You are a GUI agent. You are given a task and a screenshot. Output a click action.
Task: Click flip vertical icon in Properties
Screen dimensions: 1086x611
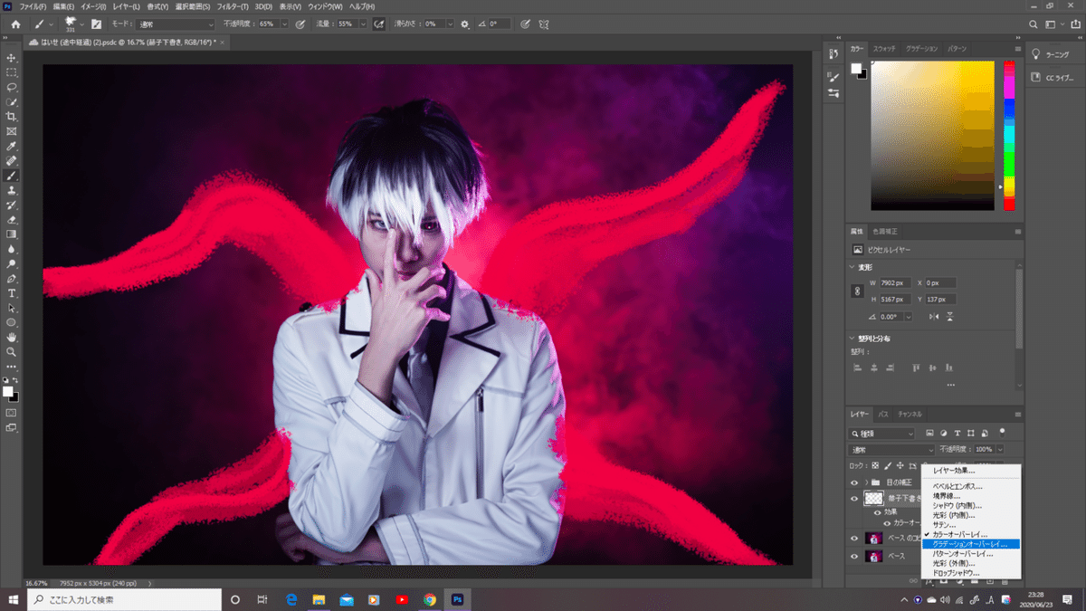[949, 317]
